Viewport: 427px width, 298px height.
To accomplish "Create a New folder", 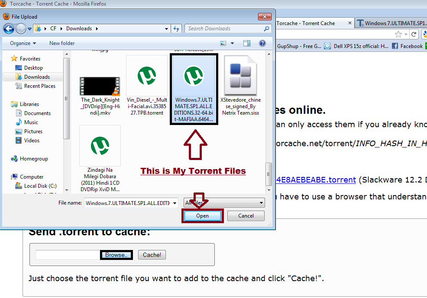I will [x=62, y=43].
